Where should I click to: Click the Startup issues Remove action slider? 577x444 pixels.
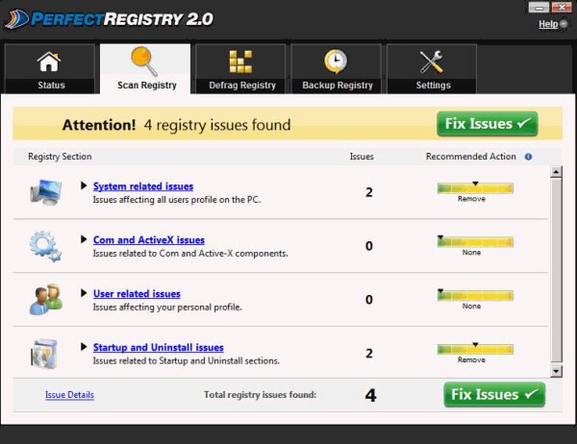click(x=475, y=349)
